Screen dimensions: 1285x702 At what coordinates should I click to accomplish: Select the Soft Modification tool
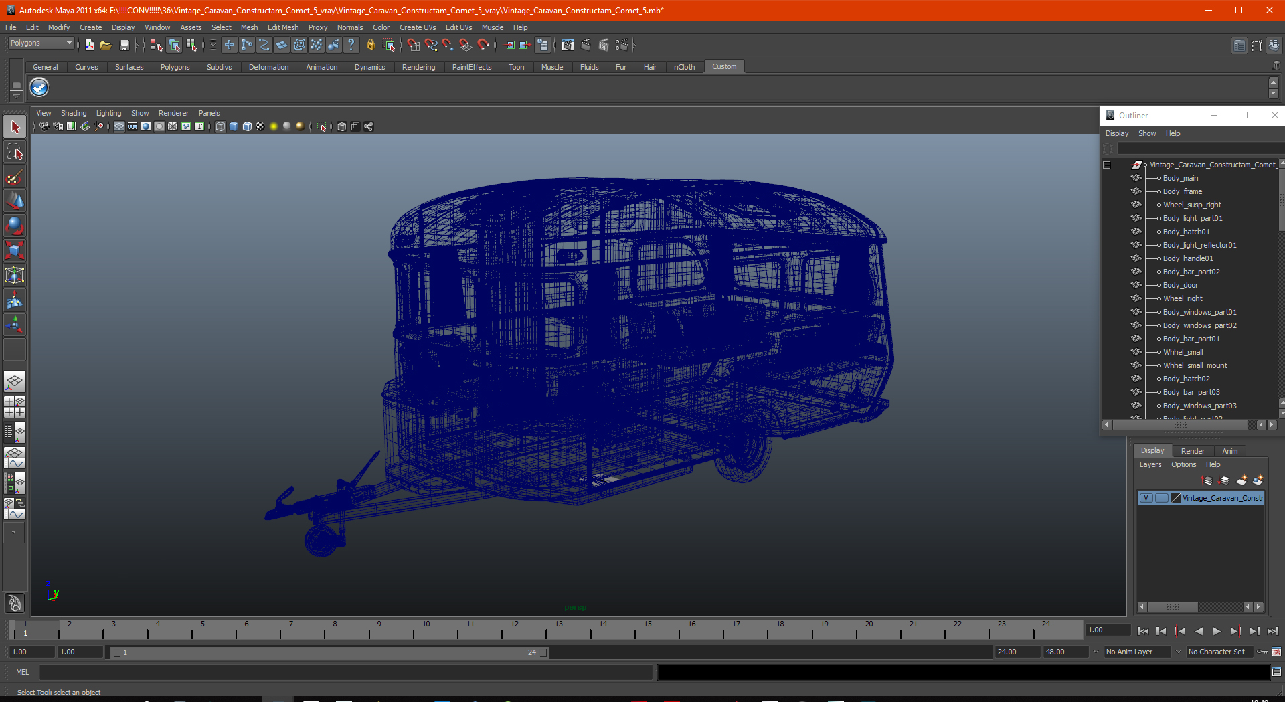[x=15, y=300]
